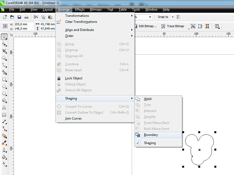
Task: Click Lock Object in Arrange menu
Action: (95, 78)
